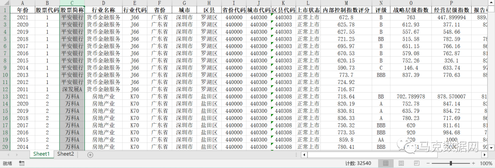
Task: Click header cell 评级
Action: 381,10
